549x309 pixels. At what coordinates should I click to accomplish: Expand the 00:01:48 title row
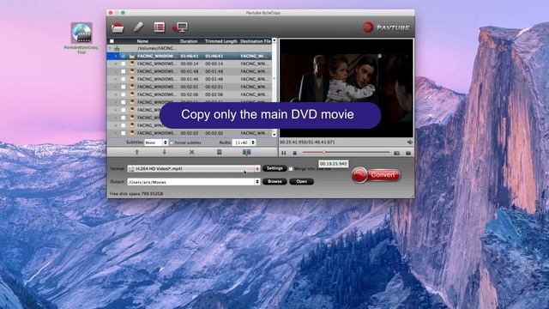(116, 71)
